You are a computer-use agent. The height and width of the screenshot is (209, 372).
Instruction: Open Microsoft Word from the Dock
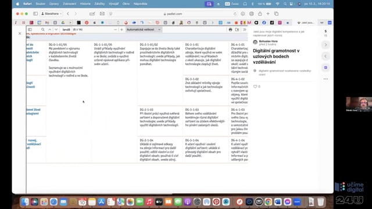coord(278,202)
